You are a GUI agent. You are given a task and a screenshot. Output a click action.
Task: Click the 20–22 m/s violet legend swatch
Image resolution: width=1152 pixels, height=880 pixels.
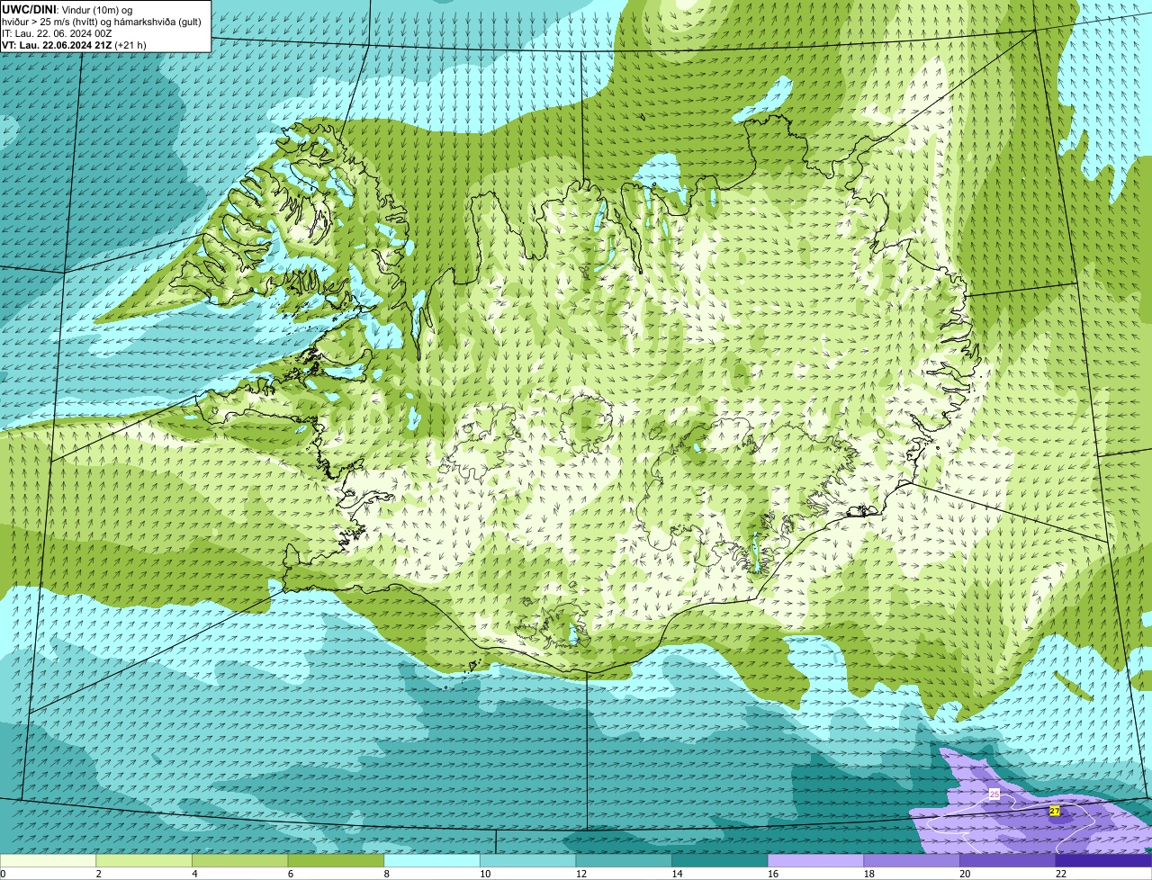point(1008,860)
